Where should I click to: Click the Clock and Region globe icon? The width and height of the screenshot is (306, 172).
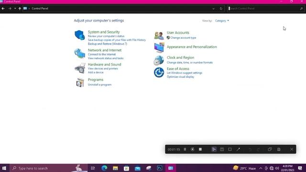point(159,60)
